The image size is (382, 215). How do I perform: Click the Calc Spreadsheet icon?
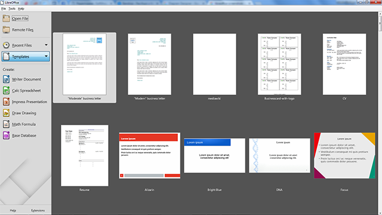click(x=6, y=90)
